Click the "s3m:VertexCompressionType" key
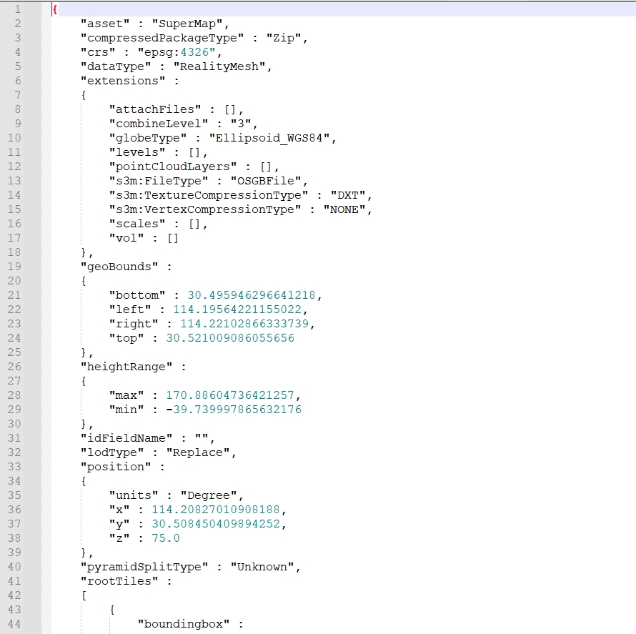This screenshot has width=636, height=634. (205, 209)
